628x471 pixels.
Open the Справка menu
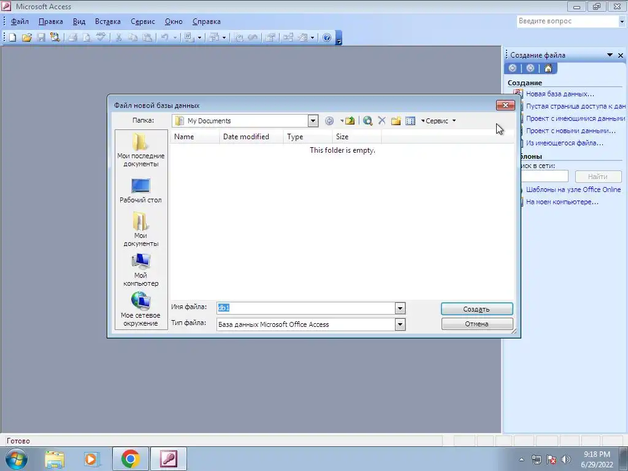[206, 21]
